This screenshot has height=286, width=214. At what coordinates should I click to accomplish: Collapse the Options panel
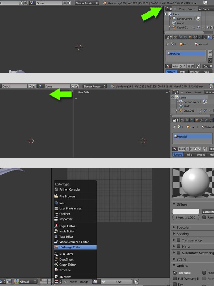[174, 265]
